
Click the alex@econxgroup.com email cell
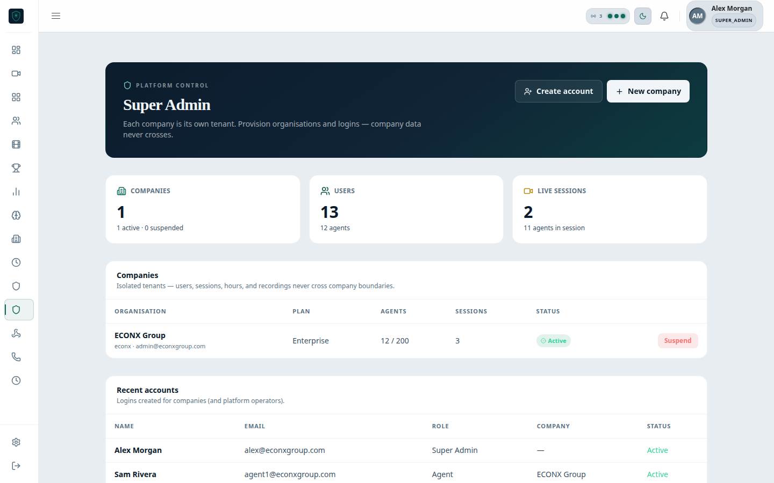pos(284,450)
